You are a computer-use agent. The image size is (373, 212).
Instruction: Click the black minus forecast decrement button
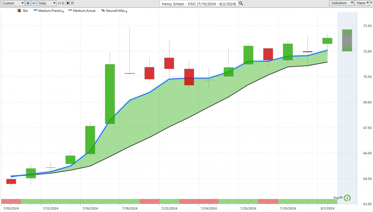72,3
